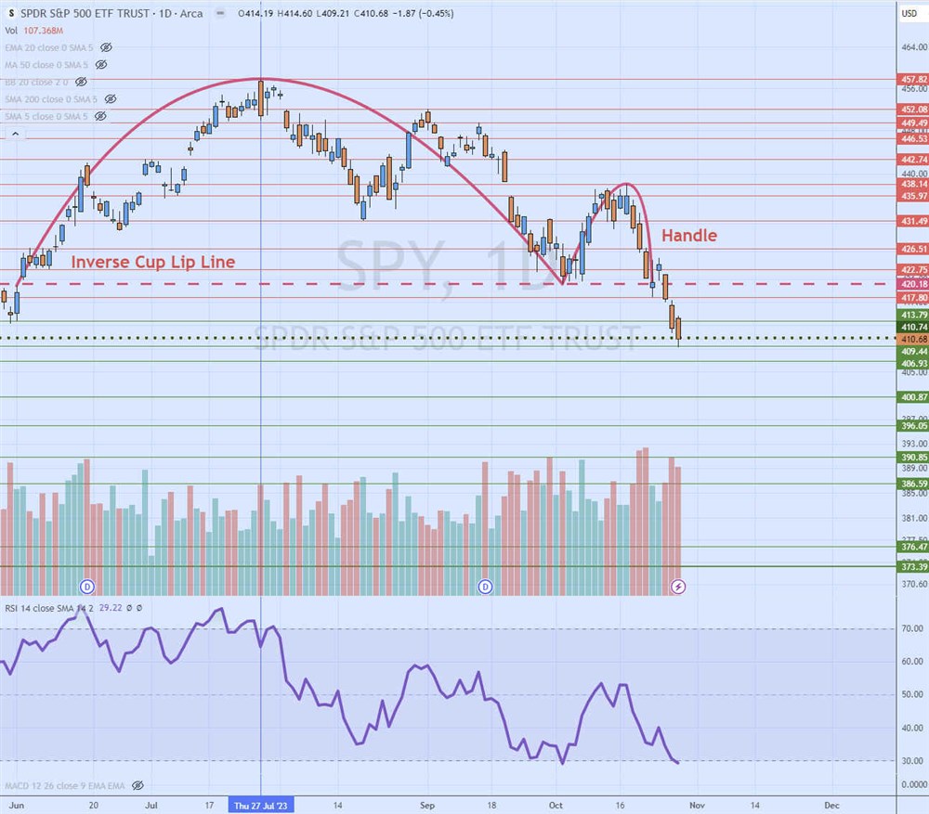This screenshot has height=814, width=929.
Task: Collapse the indicator legend with the chevron
Action: (14, 134)
